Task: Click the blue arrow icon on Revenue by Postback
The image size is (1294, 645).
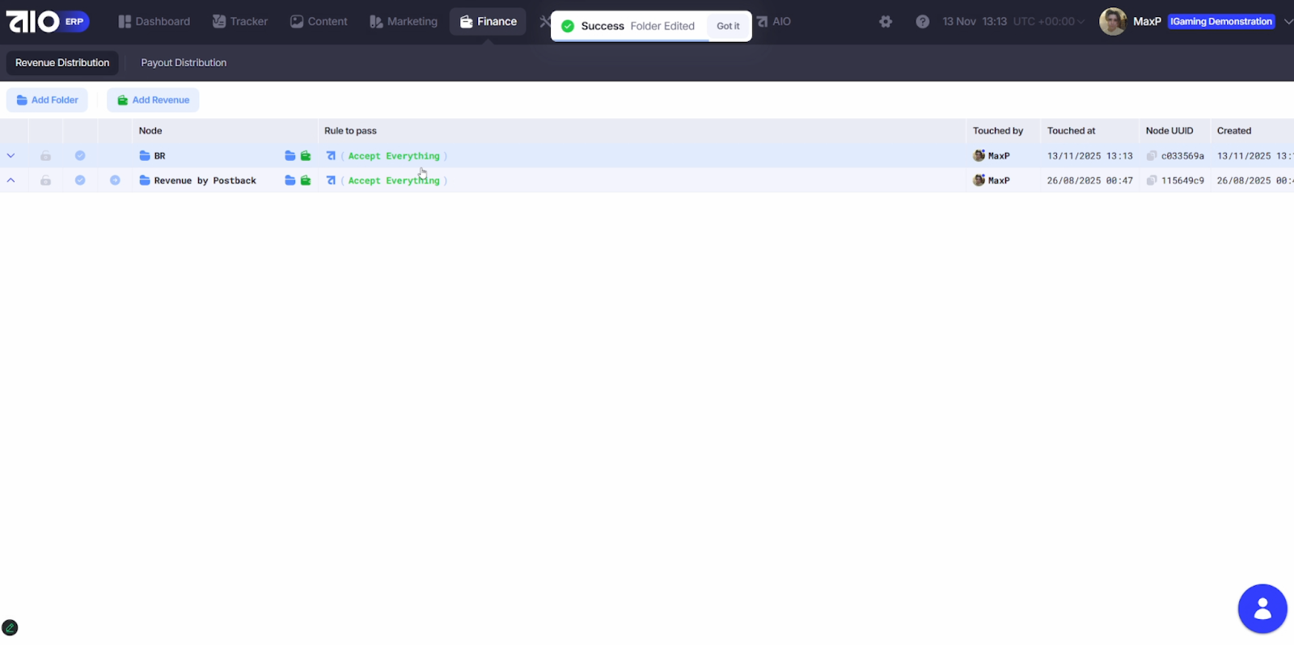Action: pyautogui.click(x=115, y=181)
